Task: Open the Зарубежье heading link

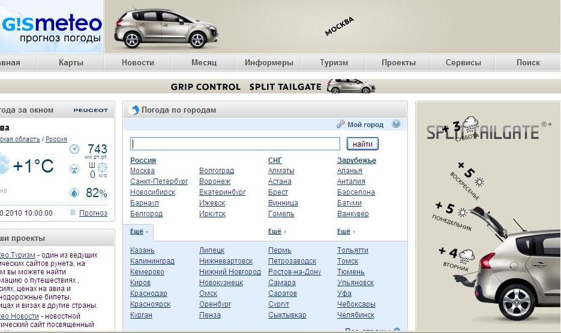Action: click(357, 161)
